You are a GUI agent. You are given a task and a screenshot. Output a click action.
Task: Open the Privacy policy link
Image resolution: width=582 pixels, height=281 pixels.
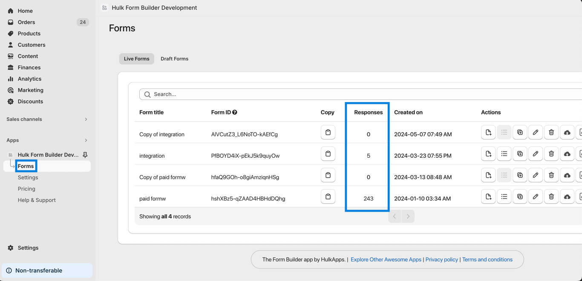tap(441, 260)
